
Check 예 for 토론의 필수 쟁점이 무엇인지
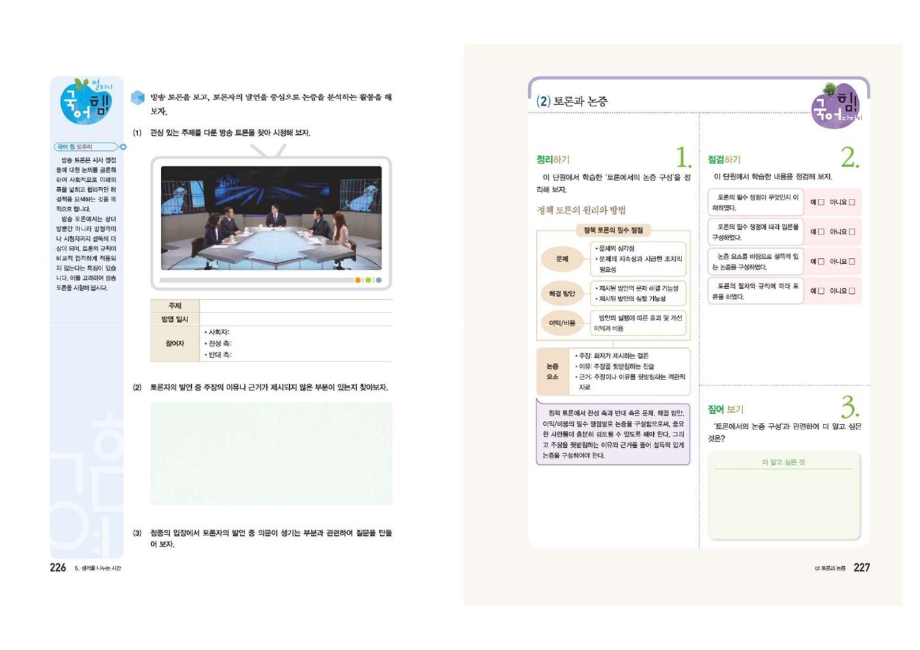coord(821,202)
